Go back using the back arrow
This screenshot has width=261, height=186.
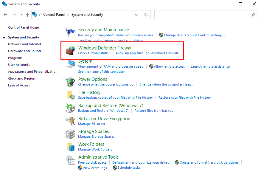click(5, 15)
